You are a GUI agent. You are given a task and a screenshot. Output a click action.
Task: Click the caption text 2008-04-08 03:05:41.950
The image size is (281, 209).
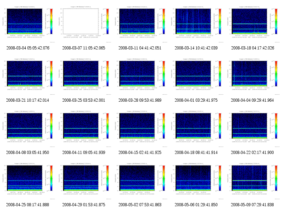coord(28,153)
